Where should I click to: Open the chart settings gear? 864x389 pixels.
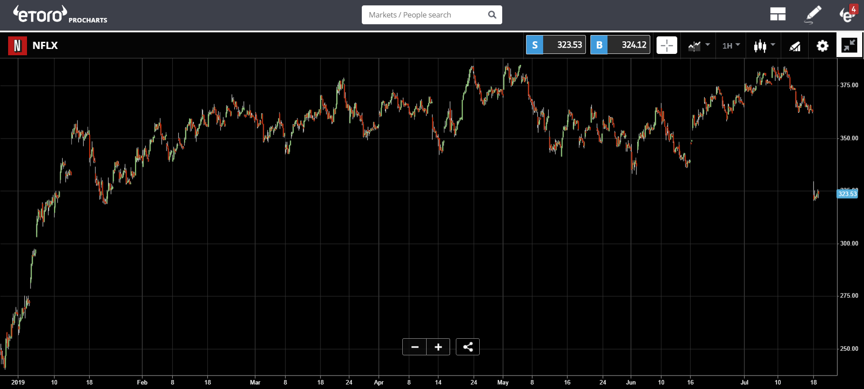(822, 45)
